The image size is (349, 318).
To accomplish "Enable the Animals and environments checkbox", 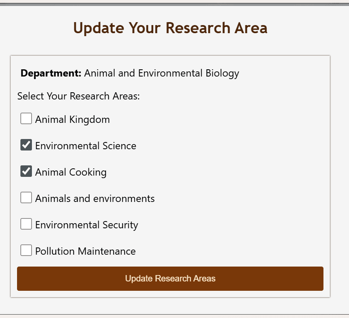I will pyautogui.click(x=26, y=198).
